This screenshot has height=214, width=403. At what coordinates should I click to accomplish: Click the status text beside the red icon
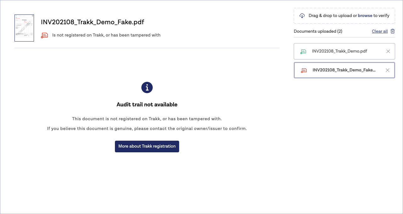point(106,35)
